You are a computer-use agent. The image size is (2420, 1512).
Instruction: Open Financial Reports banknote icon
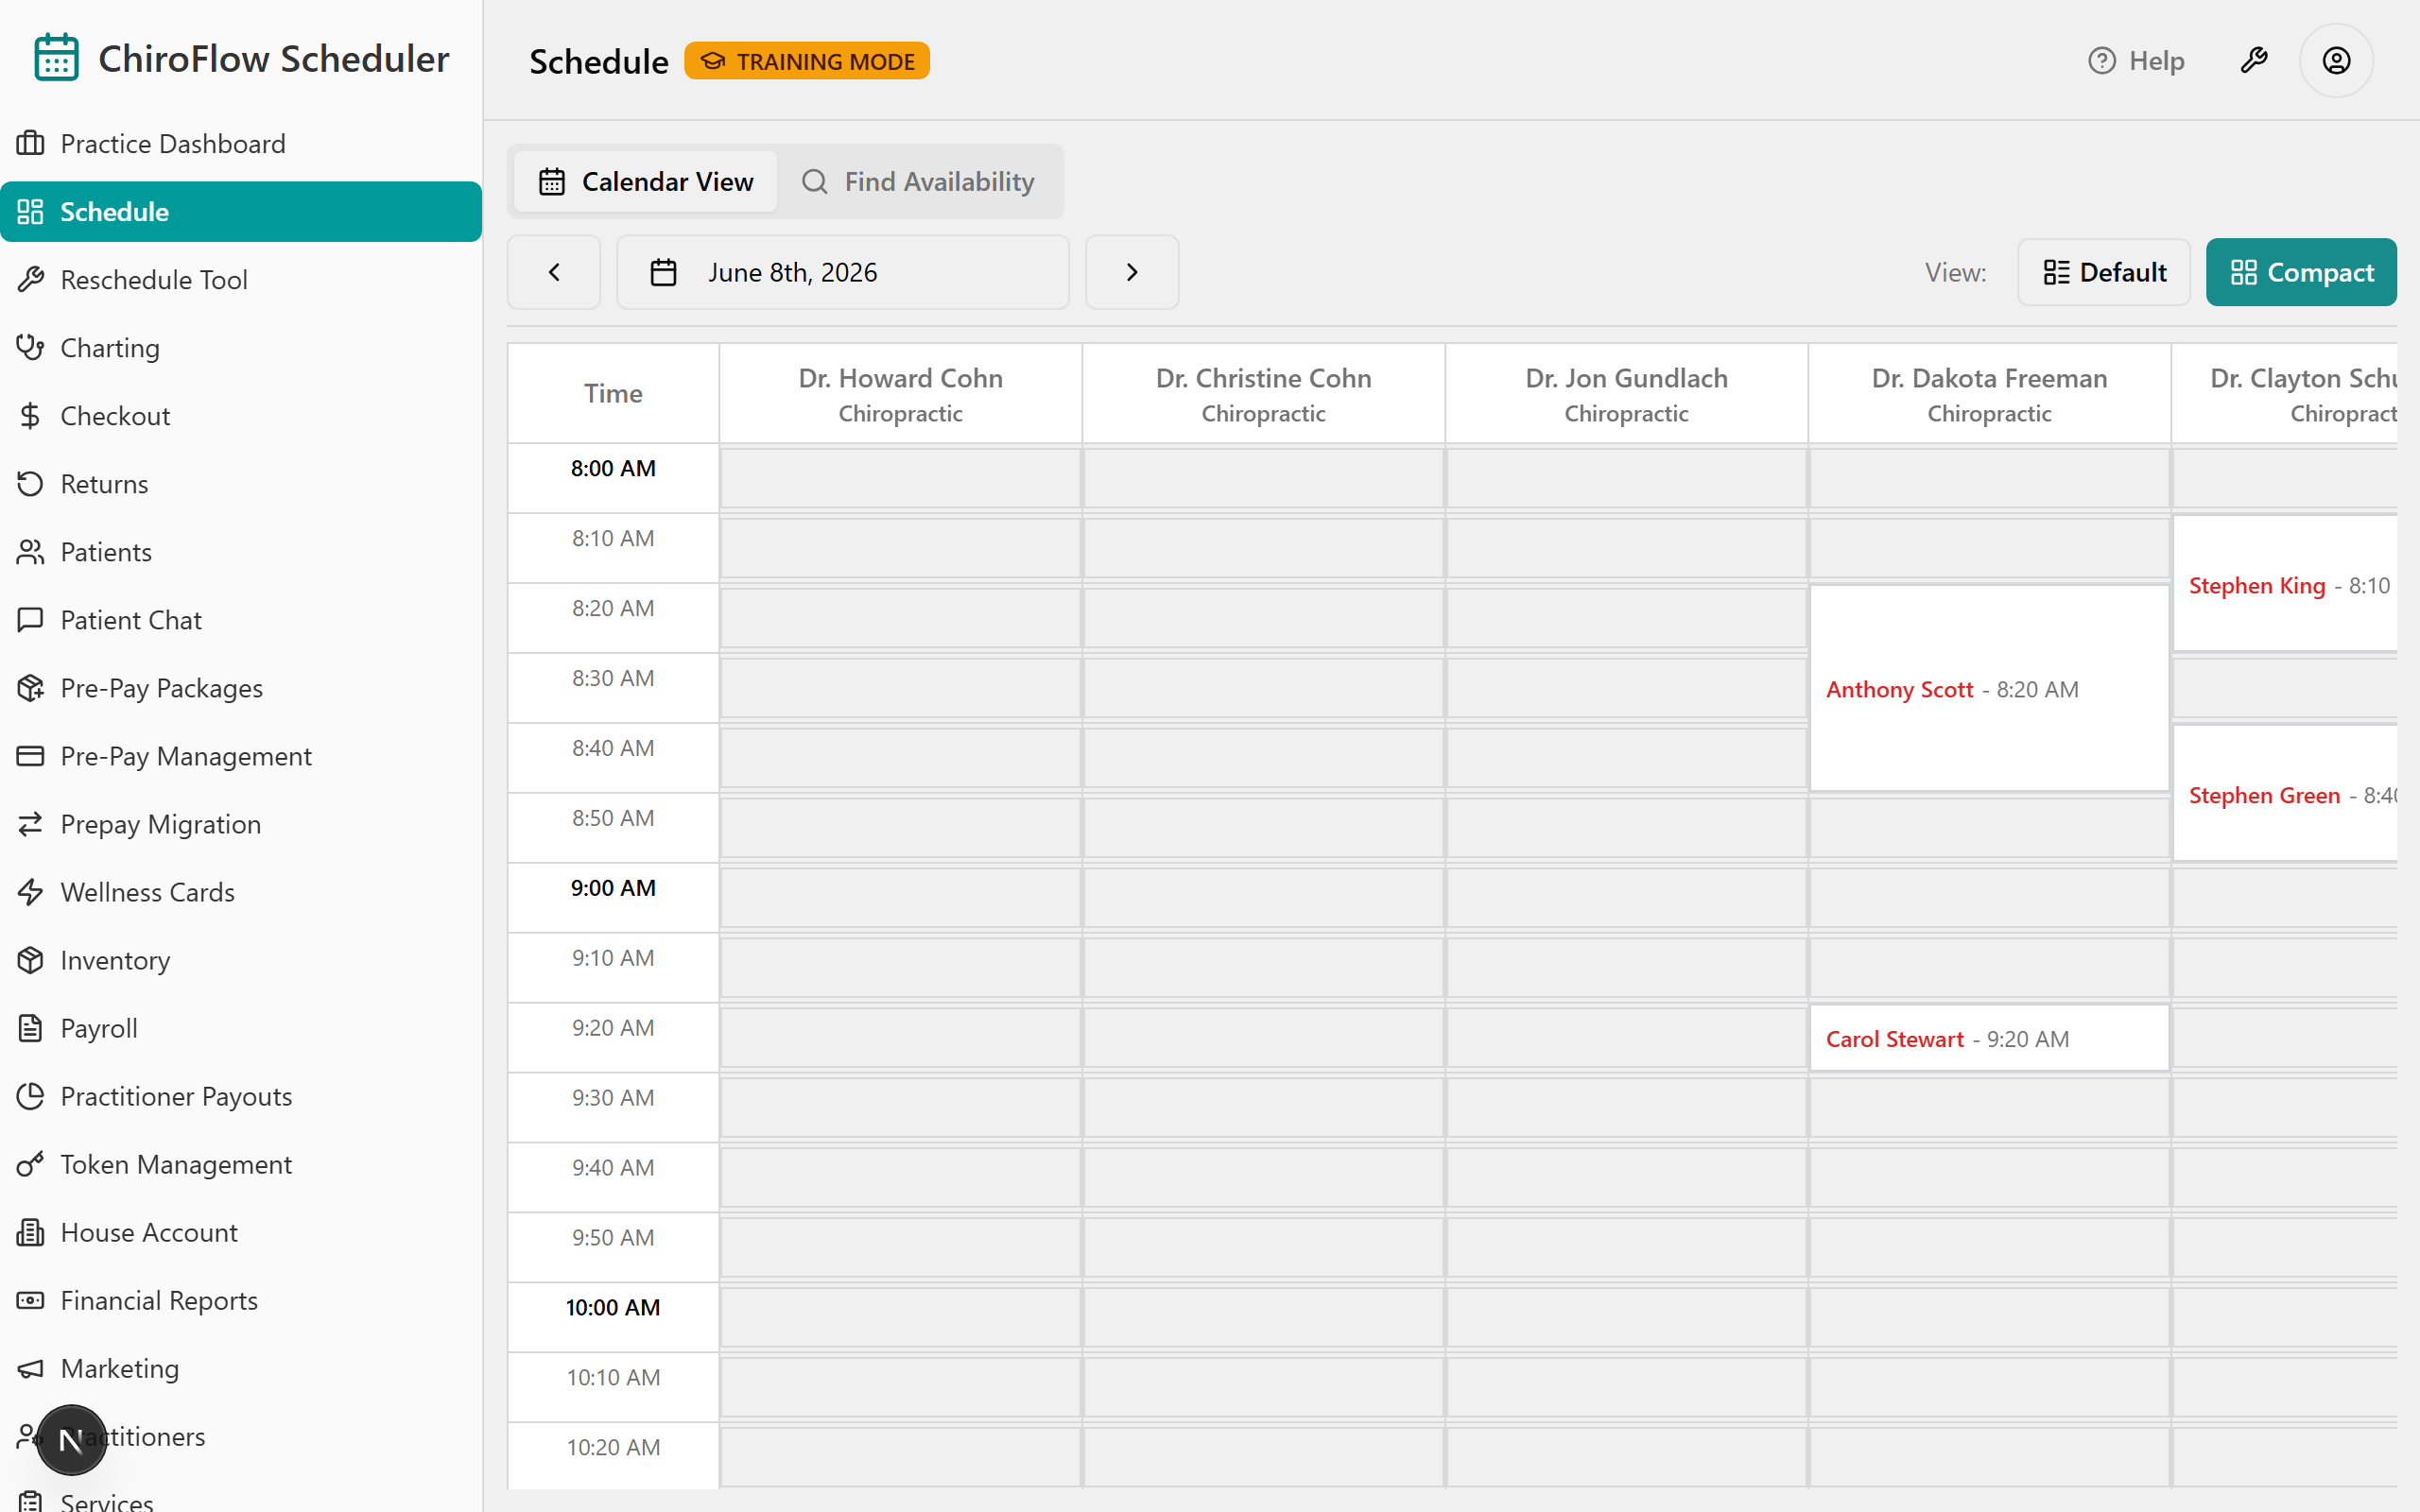(30, 1300)
